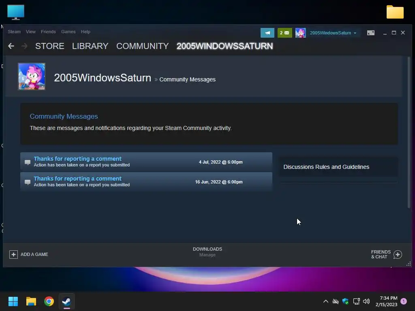Click the Community Messages breadcrumb text
The image size is (415, 311).
pyautogui.click(x=187, y=79)
